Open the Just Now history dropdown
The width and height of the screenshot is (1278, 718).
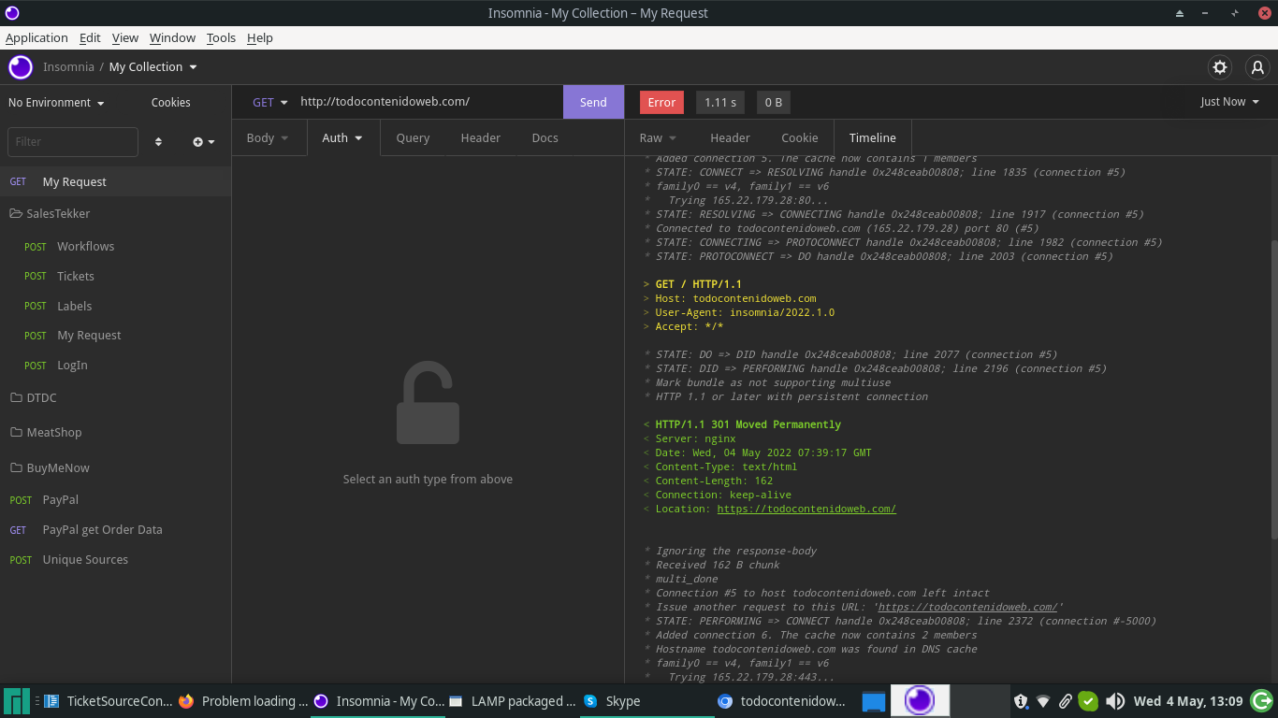click(1229, 103)
